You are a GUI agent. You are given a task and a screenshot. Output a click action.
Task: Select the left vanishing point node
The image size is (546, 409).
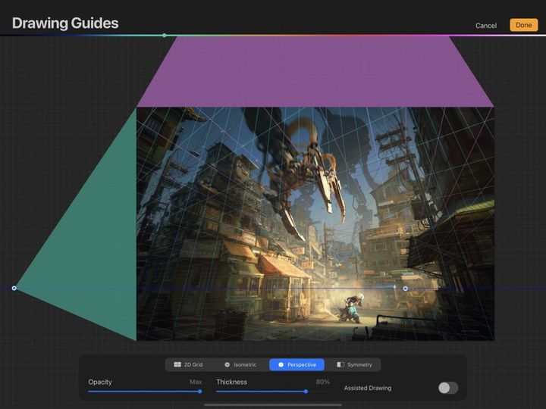pyautogui.click(x=14, y=288)
